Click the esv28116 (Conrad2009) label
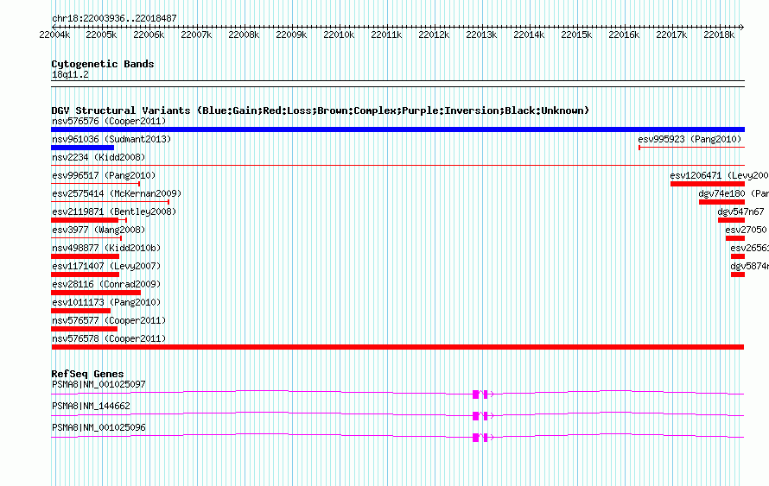This screenshot has height=486, width=769. point(106,284)
